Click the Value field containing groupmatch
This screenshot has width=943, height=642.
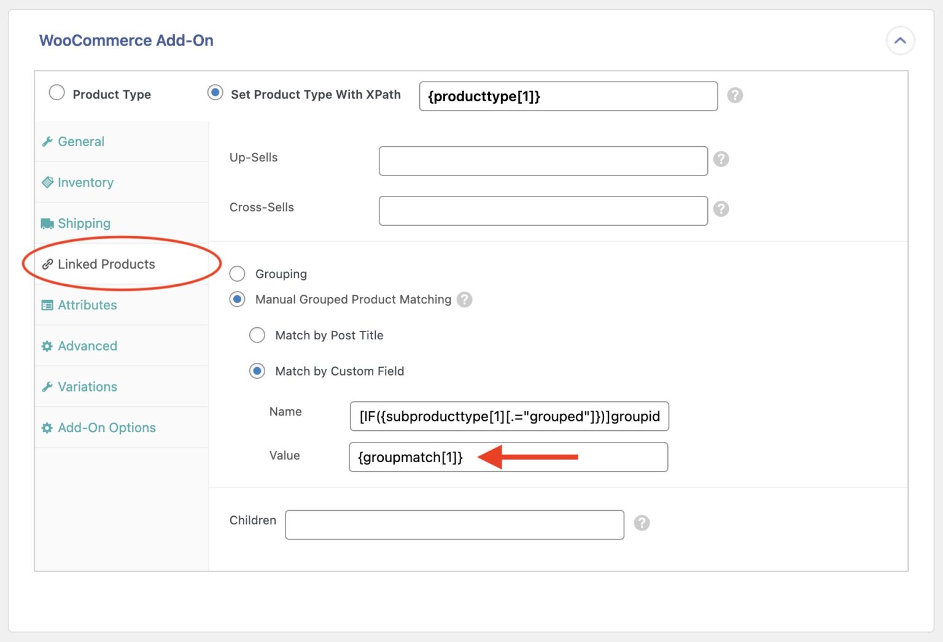pos(405,457)
